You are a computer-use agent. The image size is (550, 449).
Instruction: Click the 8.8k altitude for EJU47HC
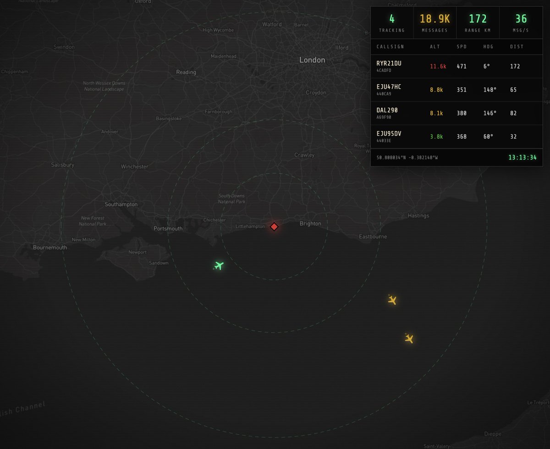[436, 90]
